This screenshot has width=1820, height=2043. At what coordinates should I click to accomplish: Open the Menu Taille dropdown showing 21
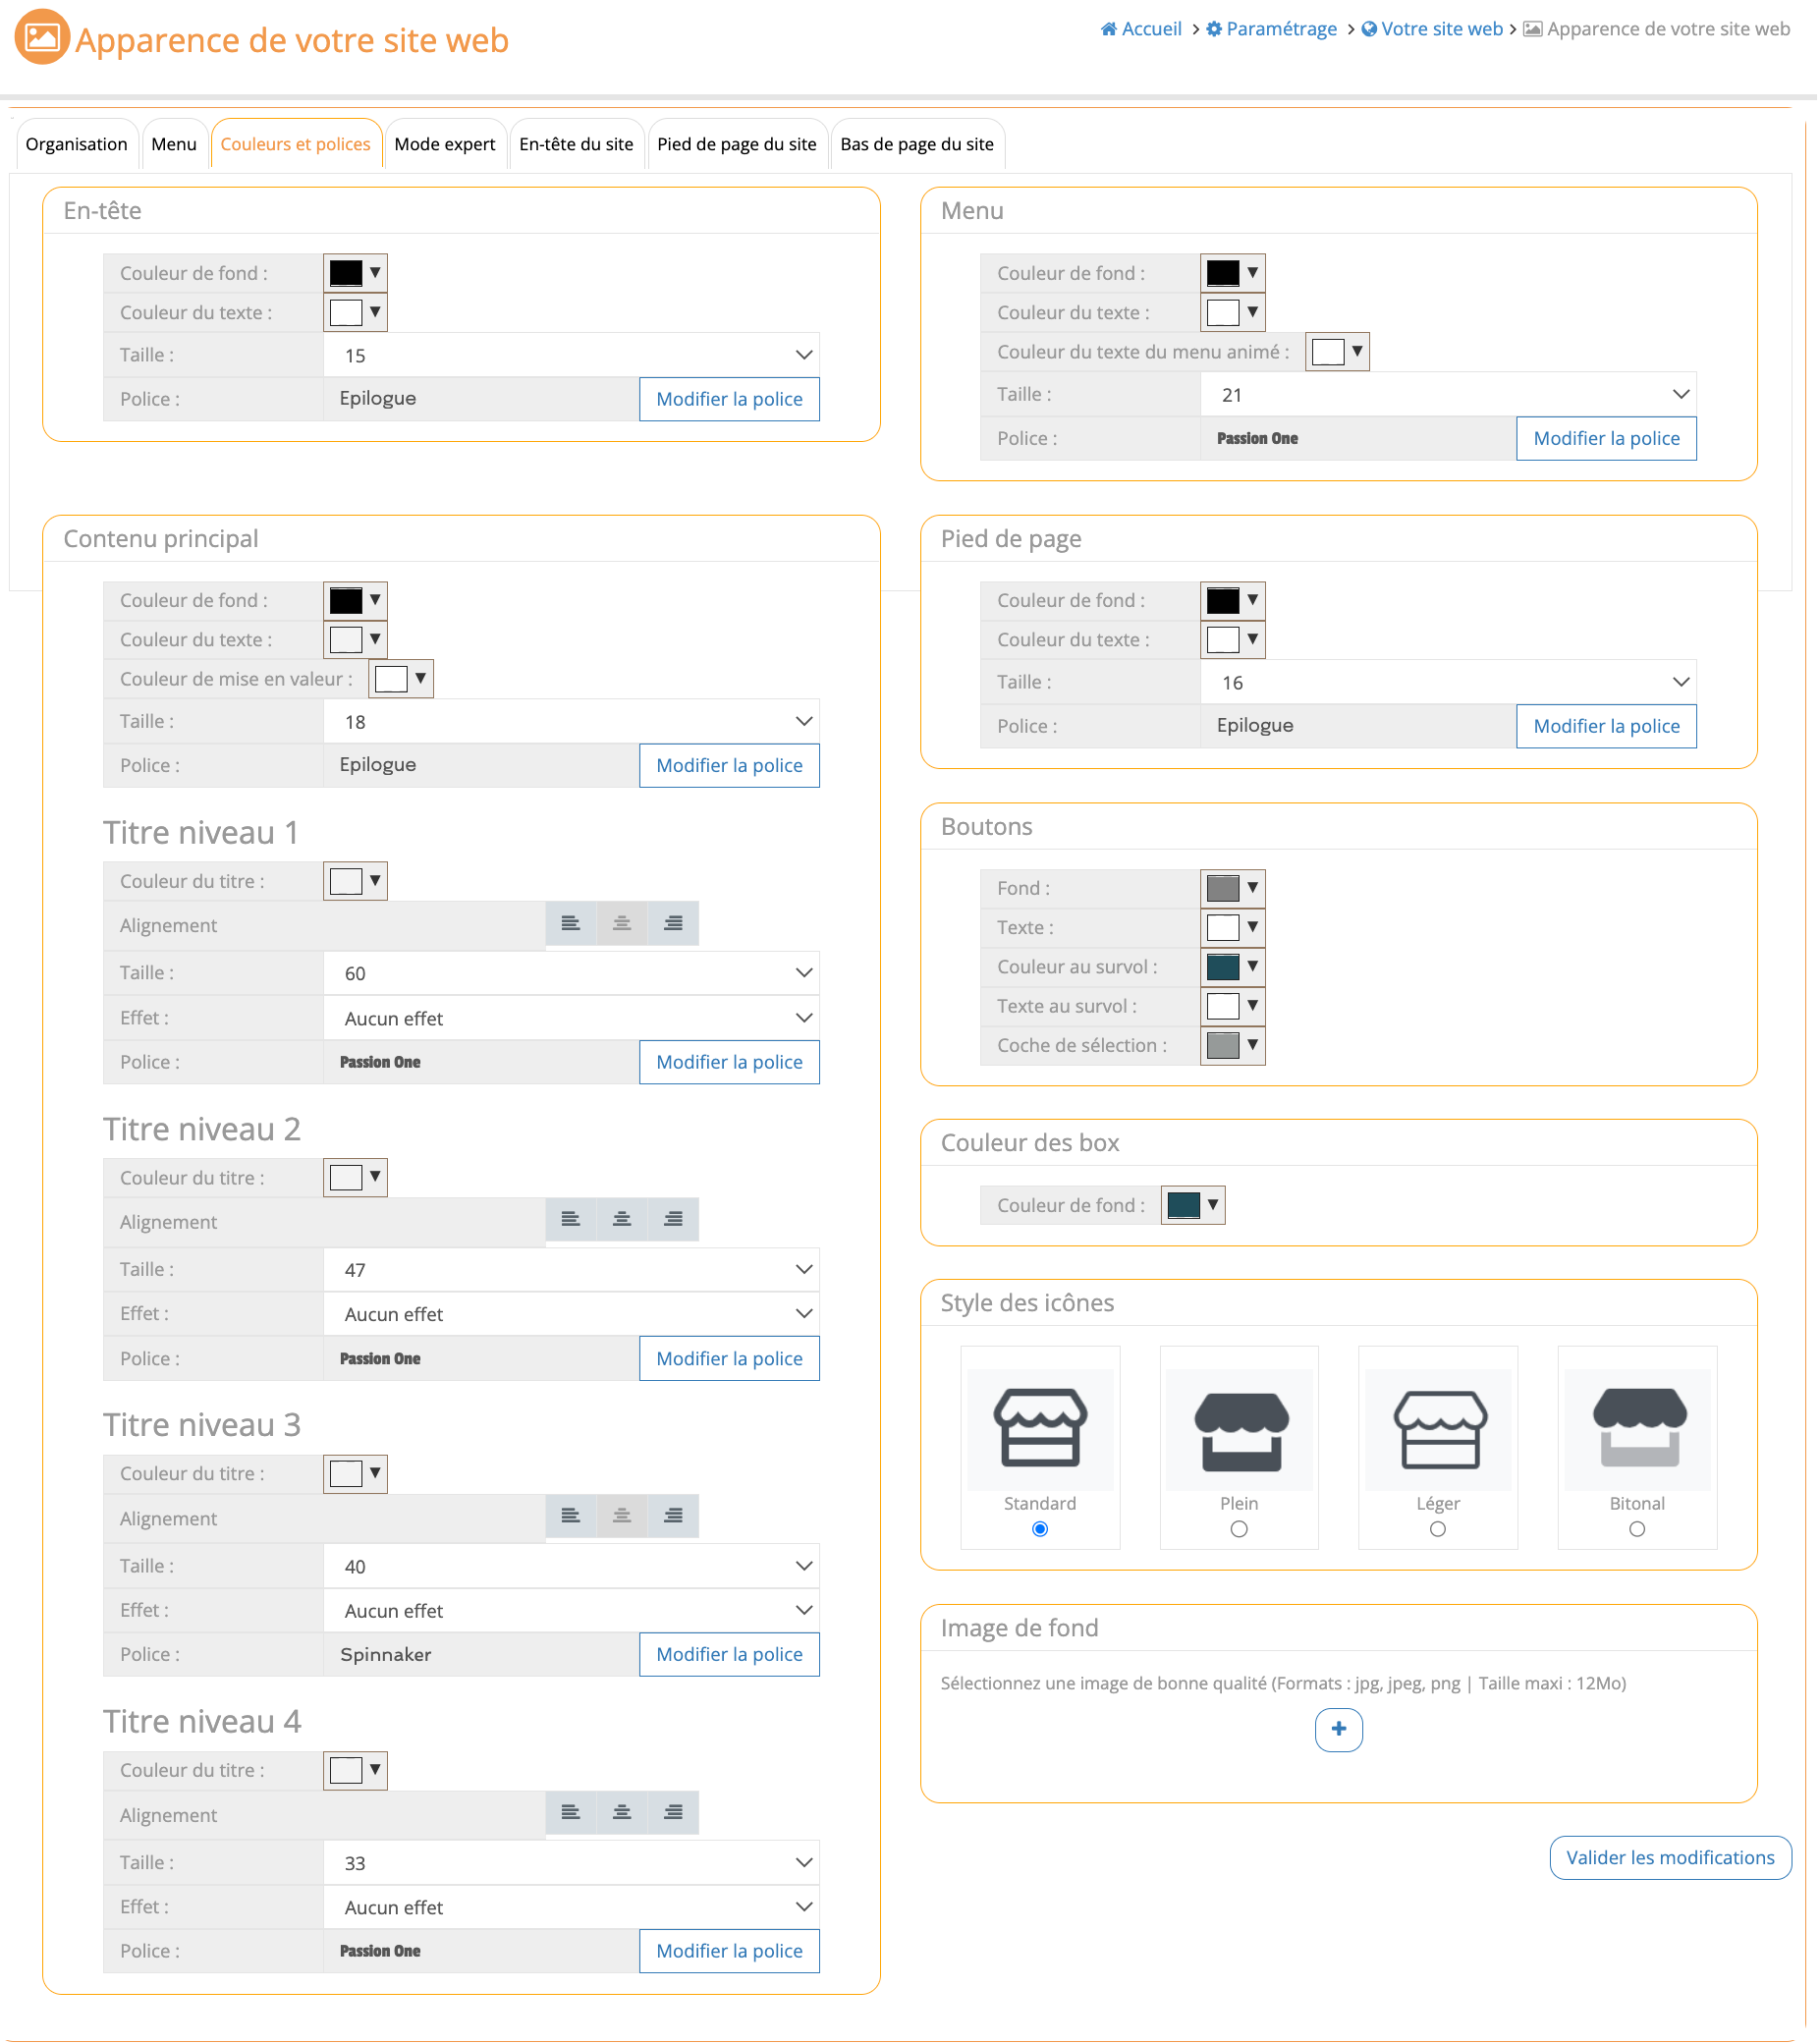1450,395
